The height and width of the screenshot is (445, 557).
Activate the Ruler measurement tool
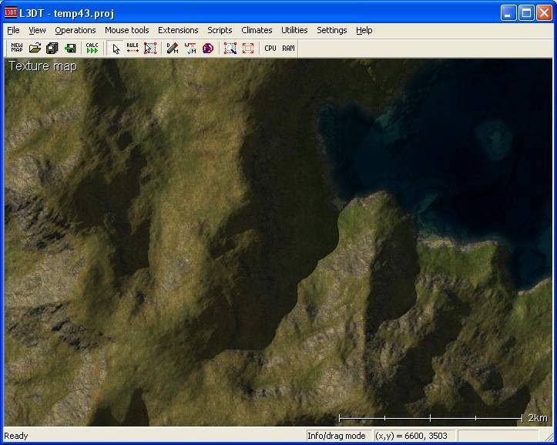click(133, 48)
